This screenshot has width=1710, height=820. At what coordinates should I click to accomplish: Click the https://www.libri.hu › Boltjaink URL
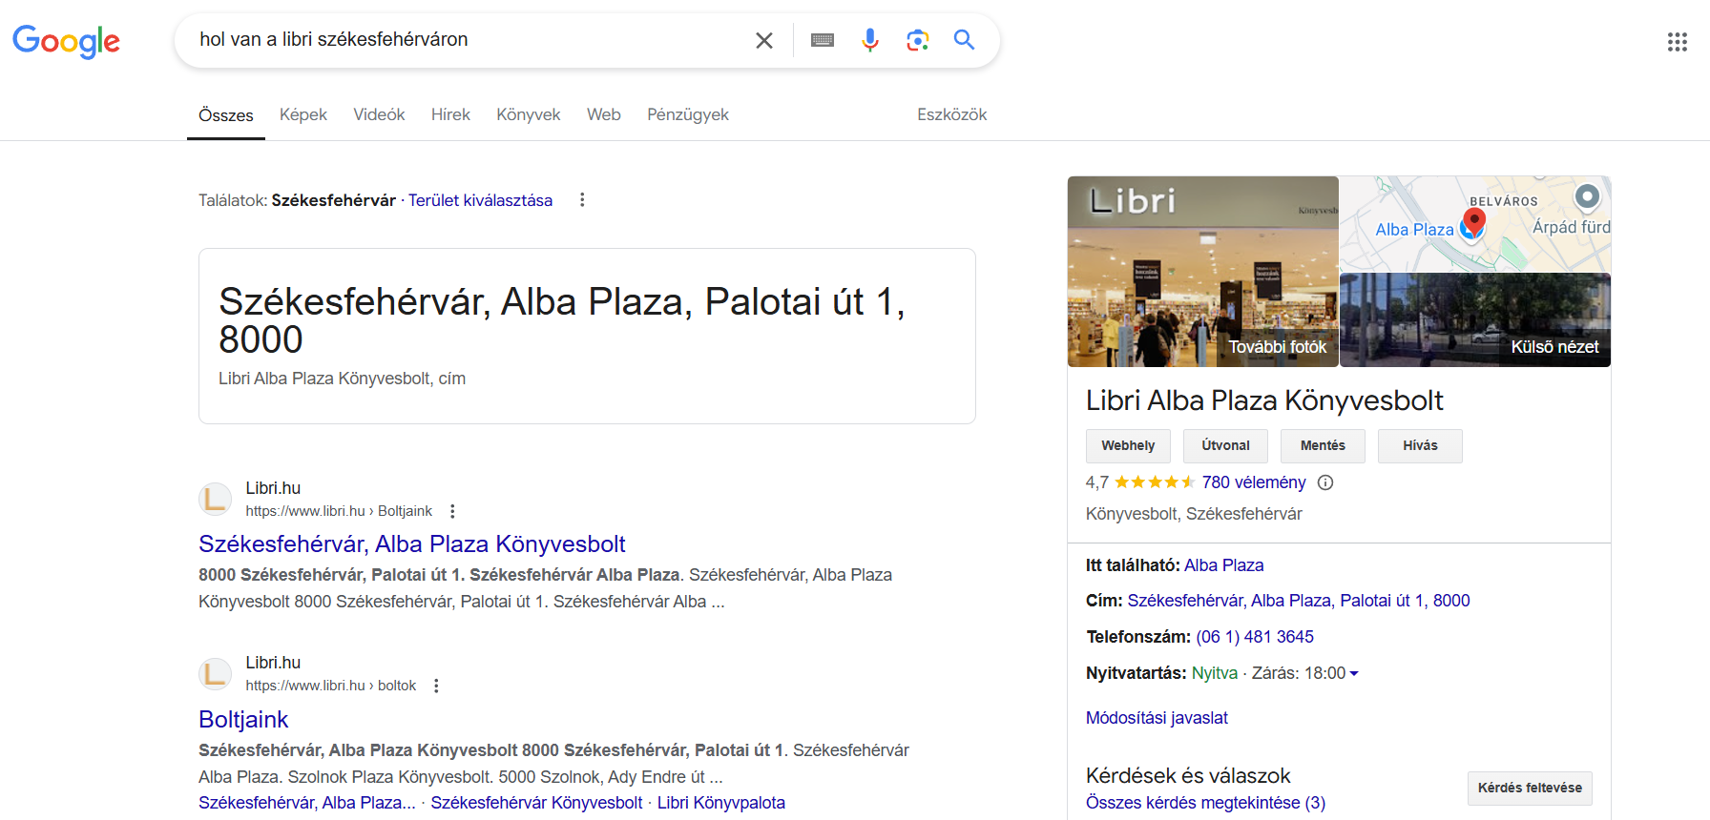point(339,511)
